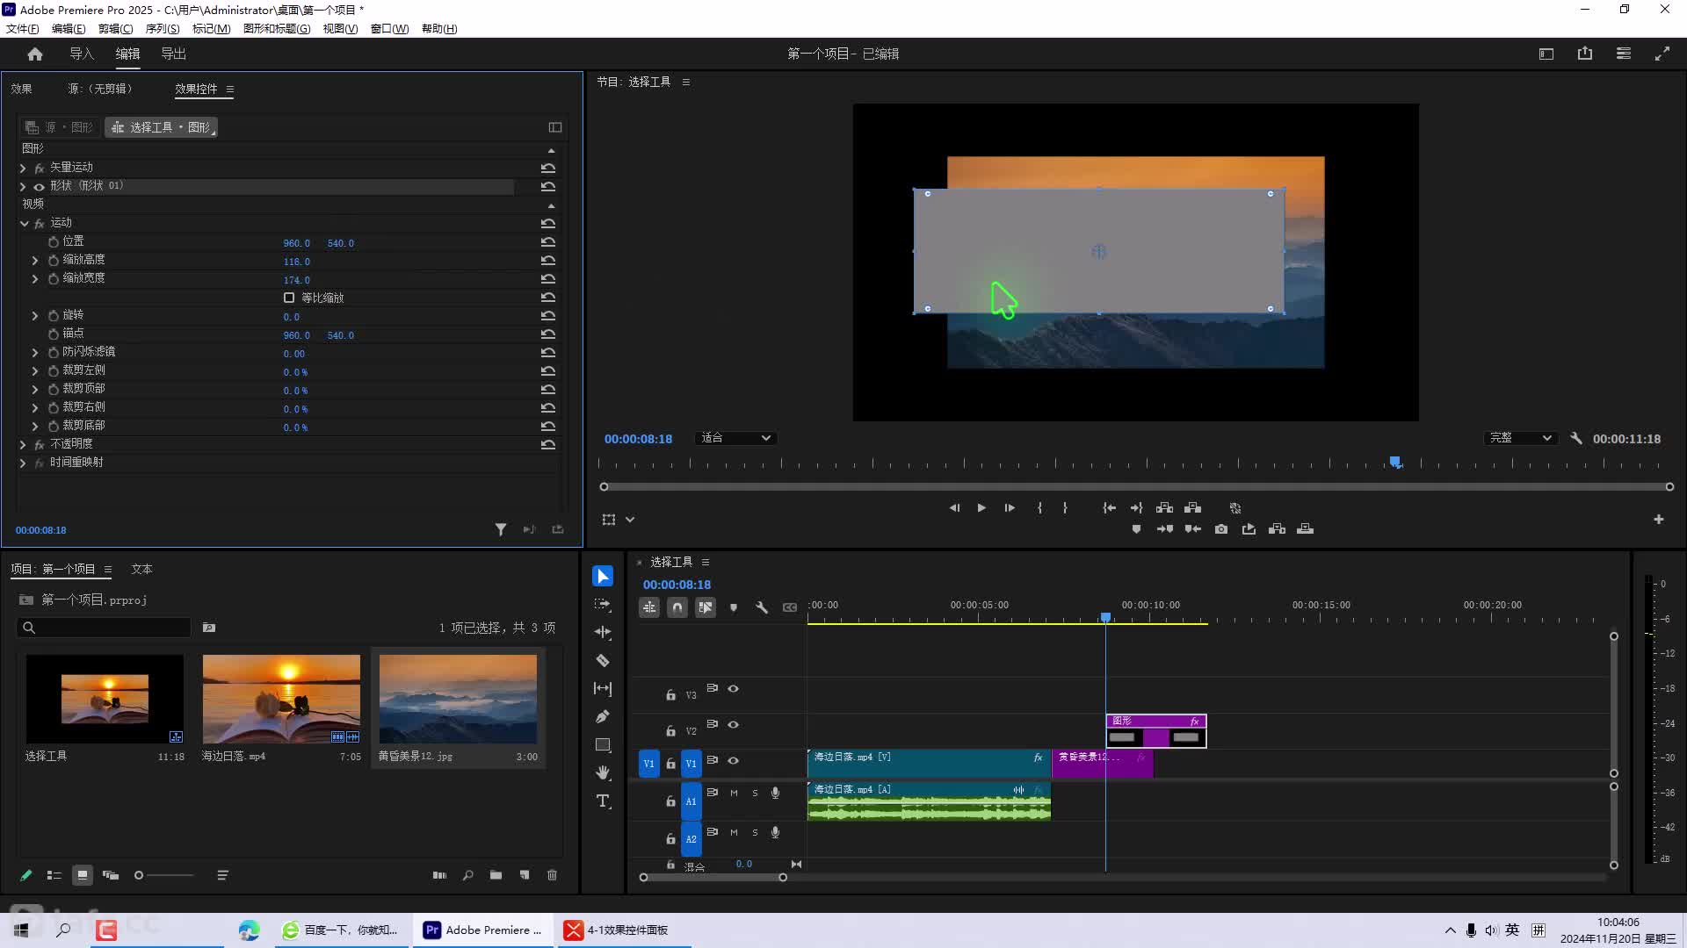Mute the A1 audio track
This screenshot has height=948, width=1687.
734,794
